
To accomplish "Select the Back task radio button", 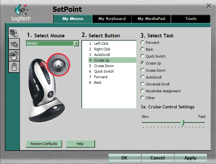I will (x=142, y=49).
